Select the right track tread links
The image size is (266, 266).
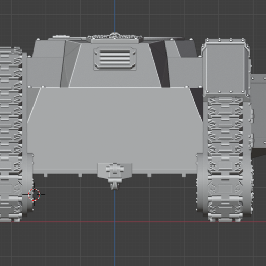click(225, 159)
